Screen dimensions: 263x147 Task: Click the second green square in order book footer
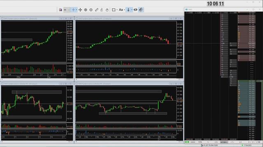tap(188, 142)
